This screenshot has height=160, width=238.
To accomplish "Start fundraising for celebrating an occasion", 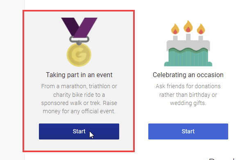I will (x=188, y=131).
